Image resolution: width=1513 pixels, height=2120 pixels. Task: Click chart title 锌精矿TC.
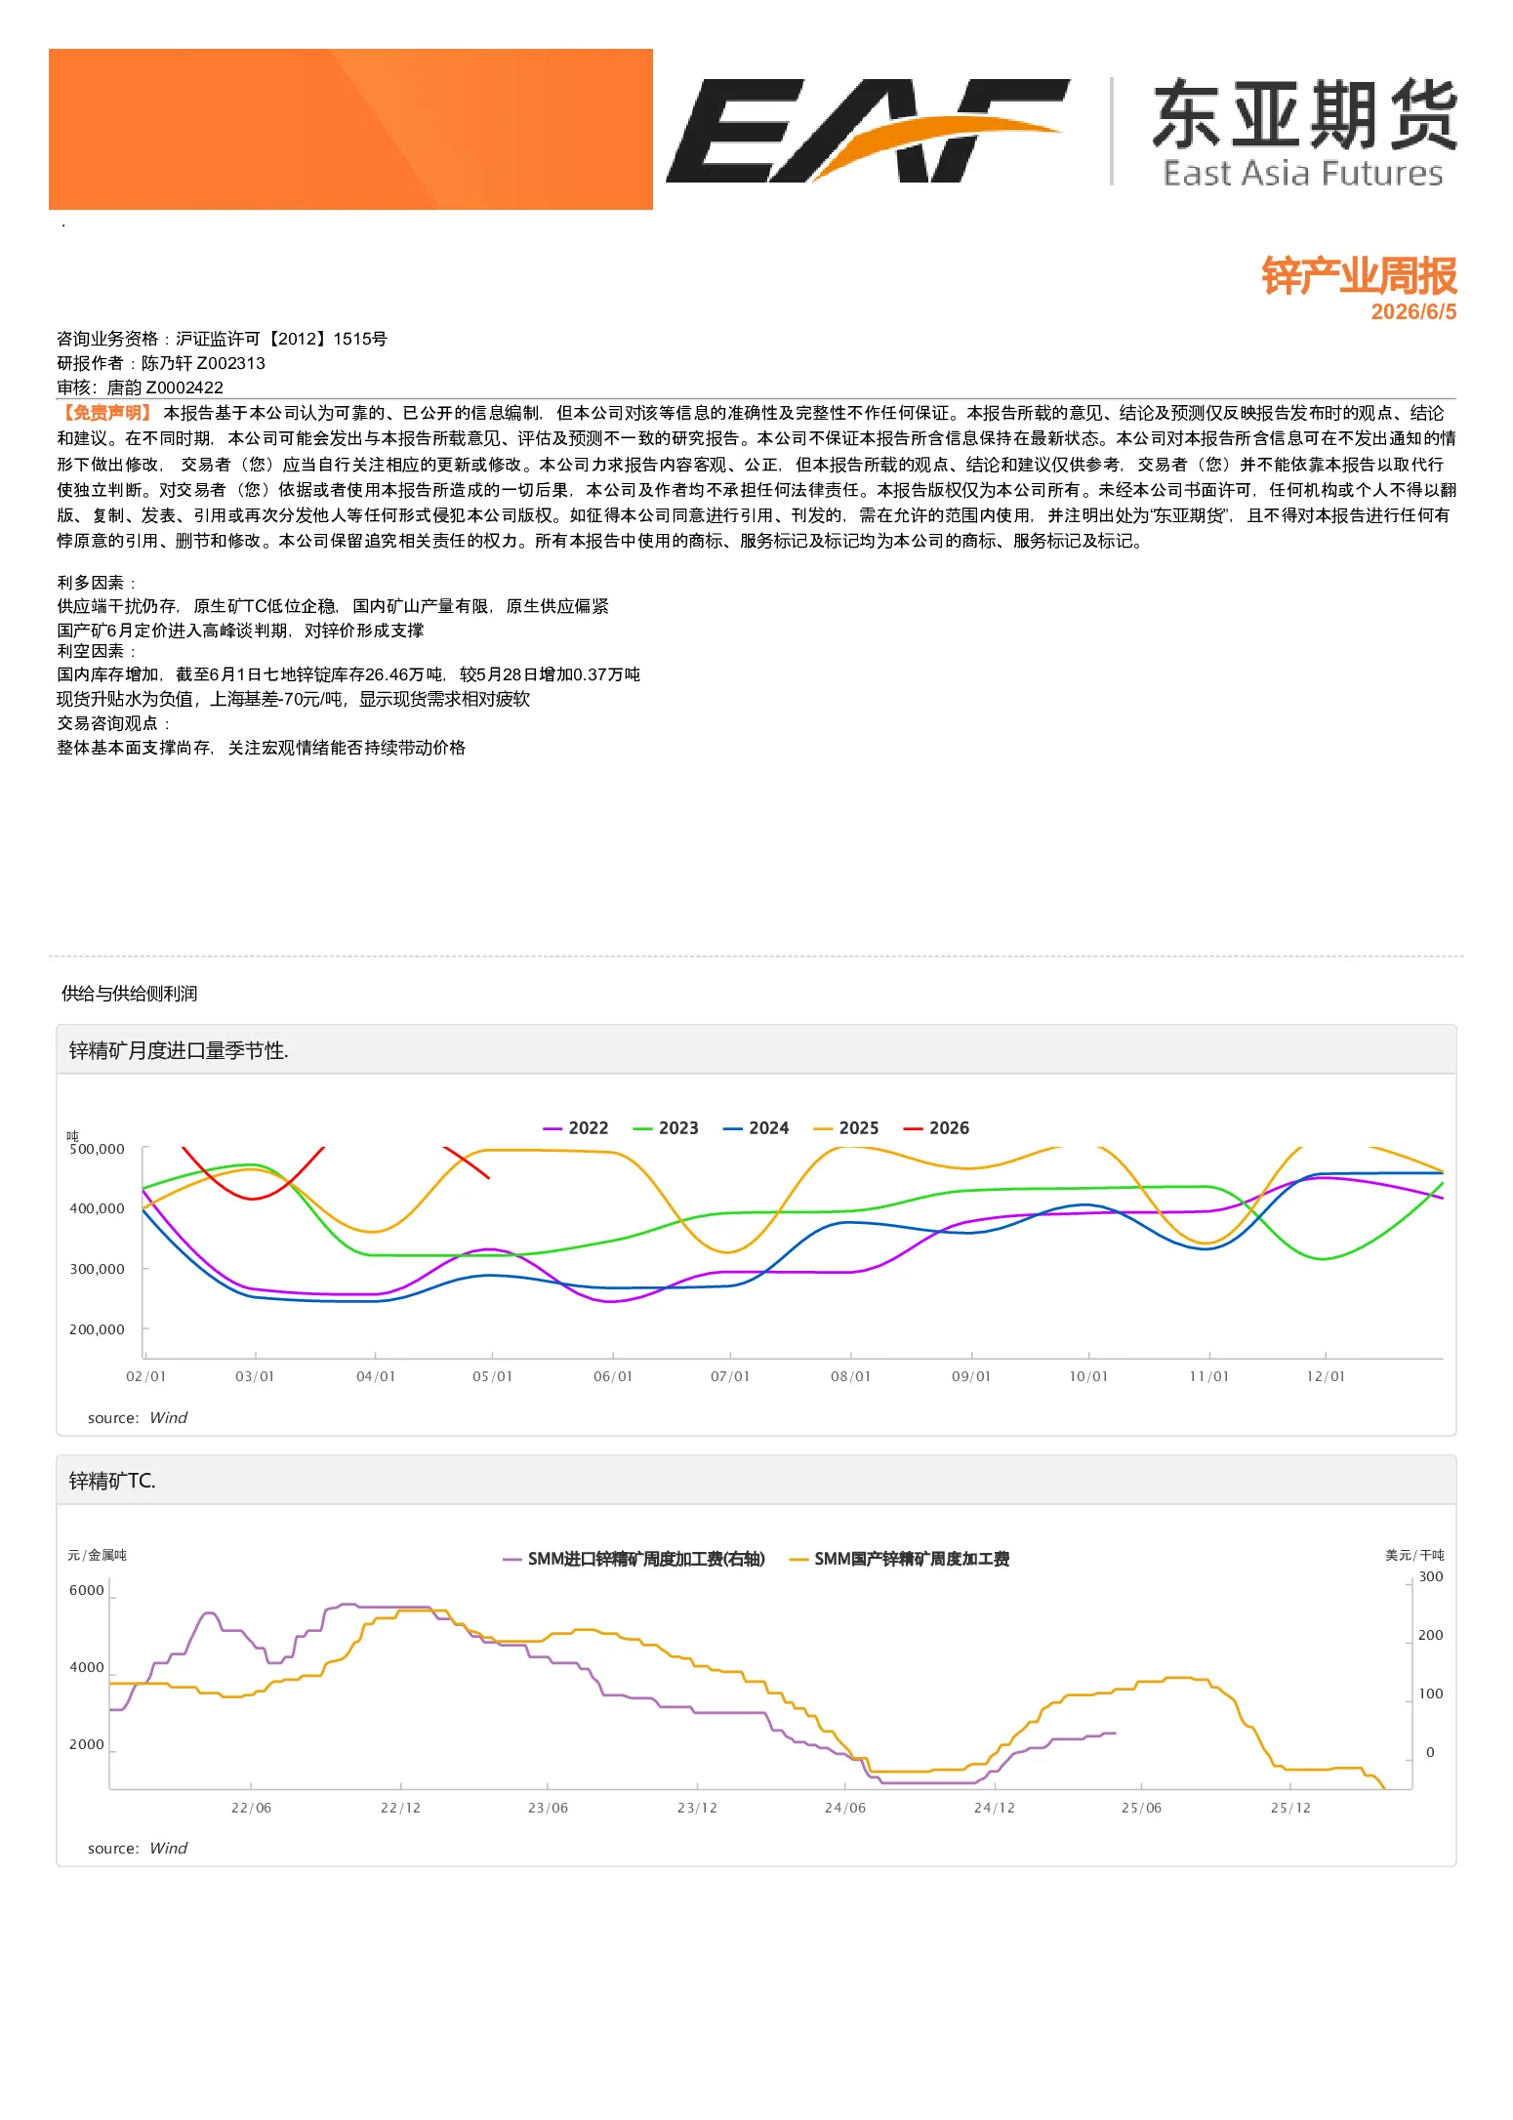pyautogui.click(x=112, y=1481)
